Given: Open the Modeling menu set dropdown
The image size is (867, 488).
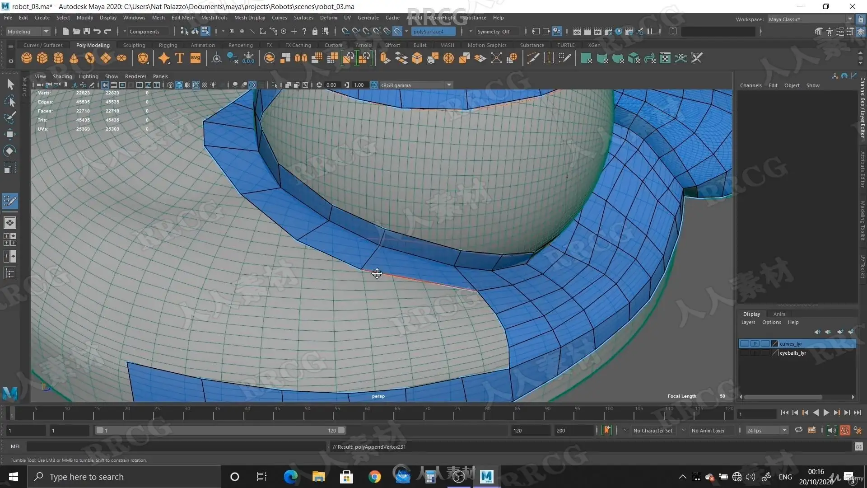Looking at the screenshot, I should point(28,32).
